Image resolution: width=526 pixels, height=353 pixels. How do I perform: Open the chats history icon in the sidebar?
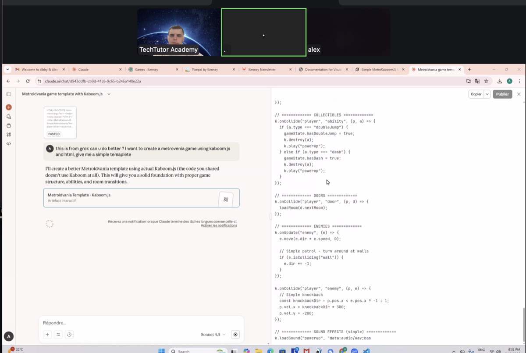[x=9, y=117]
